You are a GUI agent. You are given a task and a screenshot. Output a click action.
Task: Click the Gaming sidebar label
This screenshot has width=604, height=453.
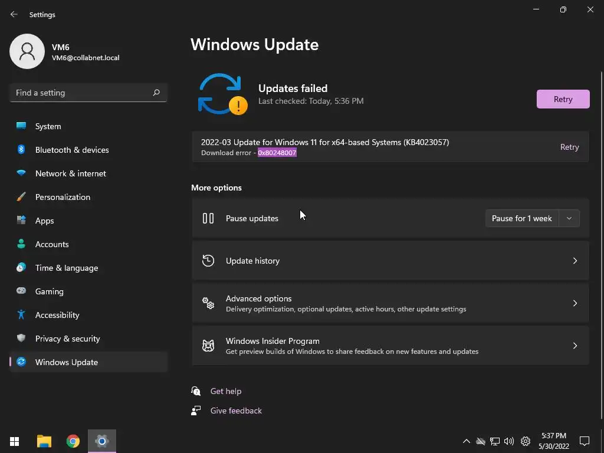50,291
